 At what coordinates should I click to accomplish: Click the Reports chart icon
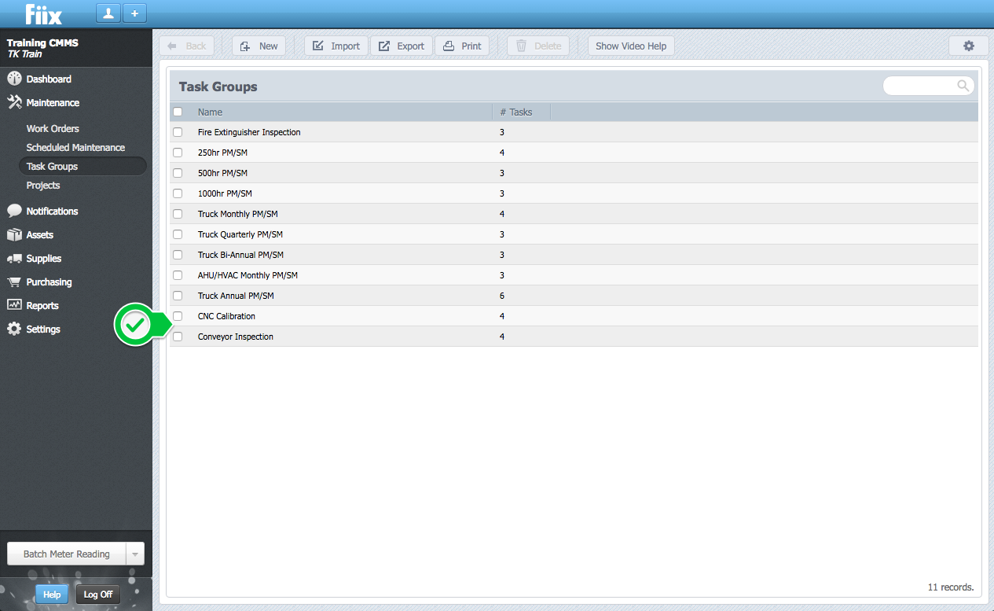[14, 305]
